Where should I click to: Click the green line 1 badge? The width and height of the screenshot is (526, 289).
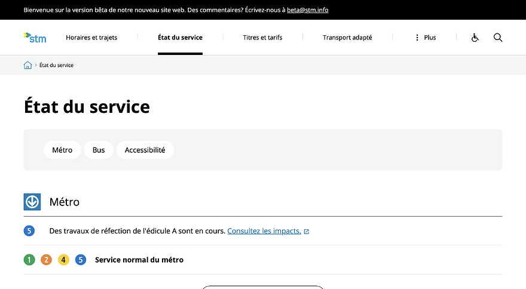(x=29, y=260)
